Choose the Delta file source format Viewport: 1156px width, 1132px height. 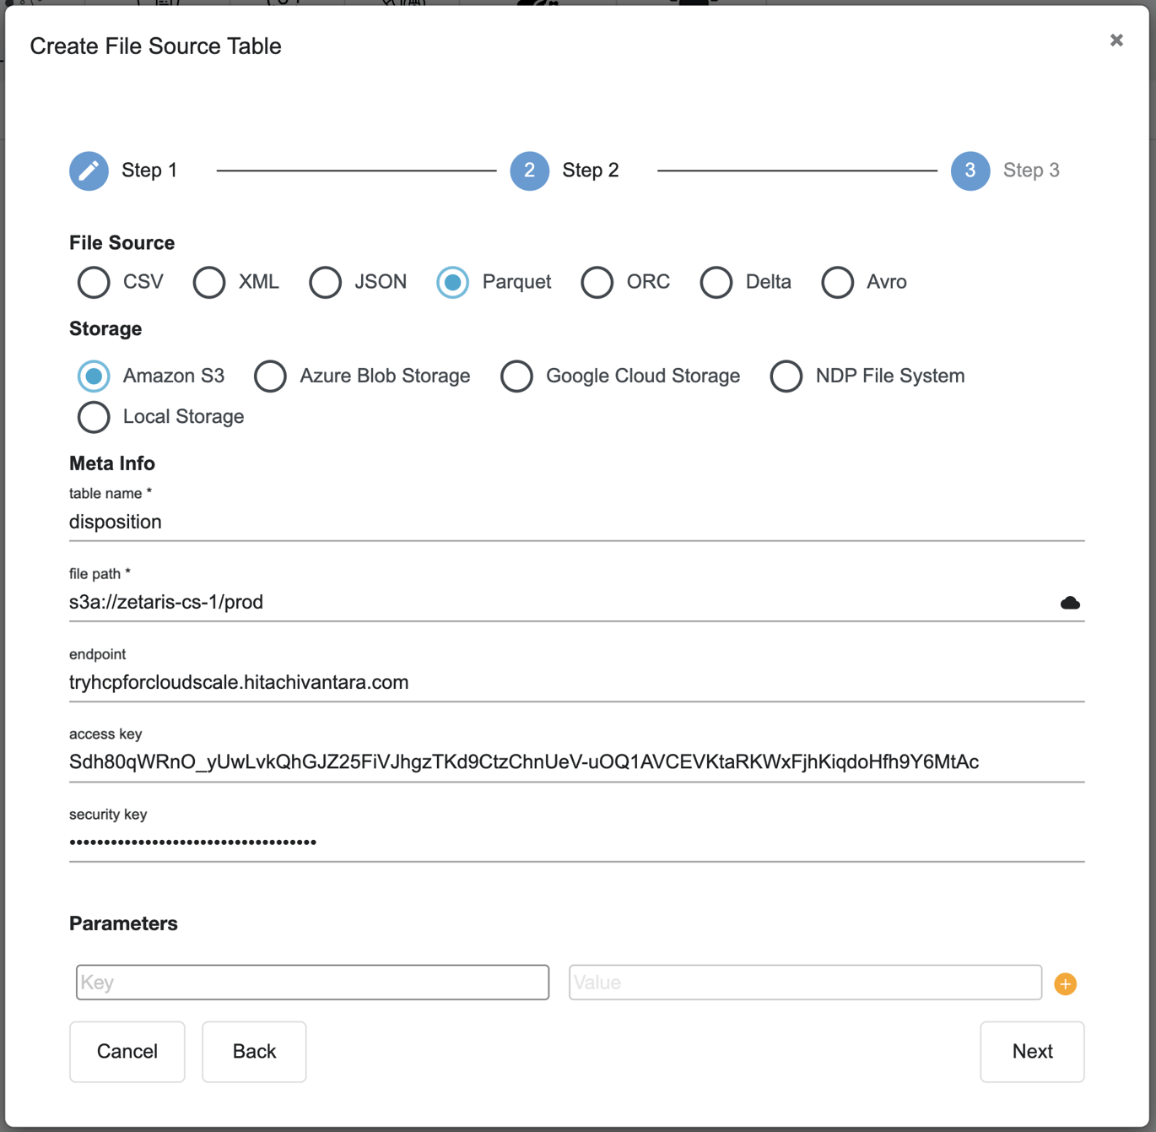click(716, 282)
